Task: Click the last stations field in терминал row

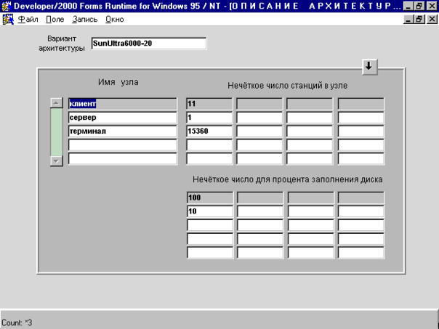Action: tap(361, 131)
